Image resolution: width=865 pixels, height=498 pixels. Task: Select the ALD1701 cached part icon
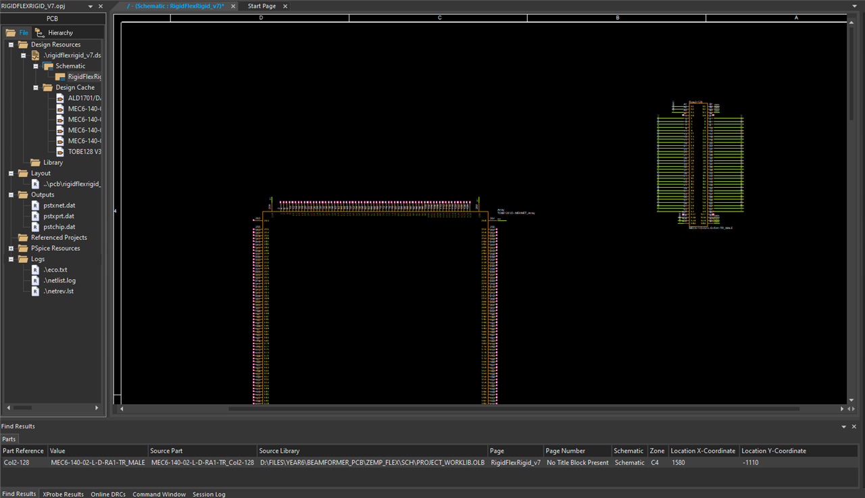click(x=60, y=98)
